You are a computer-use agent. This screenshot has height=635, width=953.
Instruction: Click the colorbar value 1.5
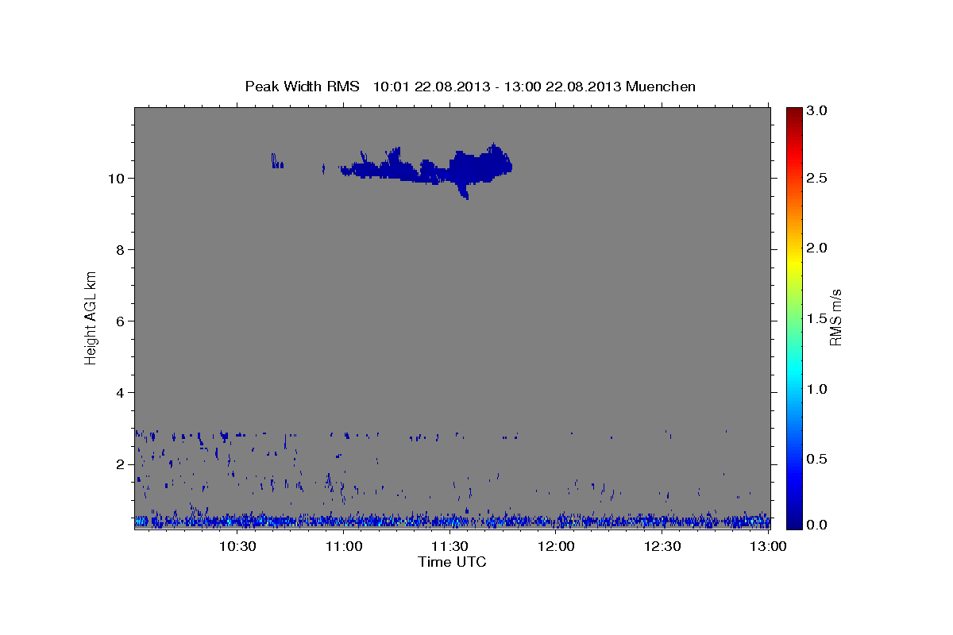(x=818, y=317)
